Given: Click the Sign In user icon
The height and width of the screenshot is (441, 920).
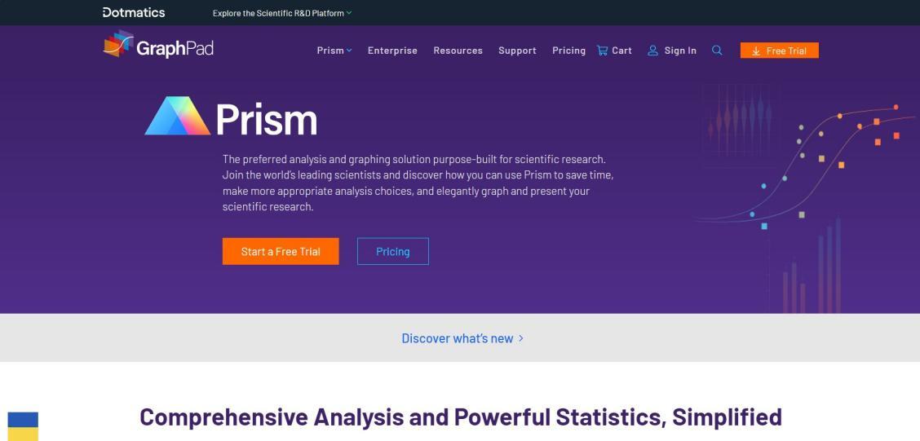Looking at the screenshot, I should coord(652,51).
